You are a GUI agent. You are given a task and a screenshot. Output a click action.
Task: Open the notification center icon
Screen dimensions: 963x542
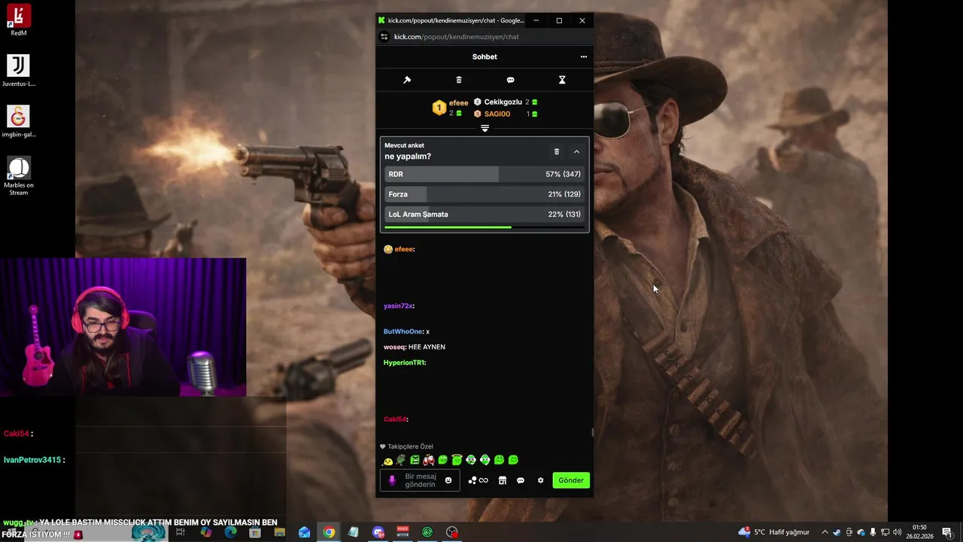point(946,532)
